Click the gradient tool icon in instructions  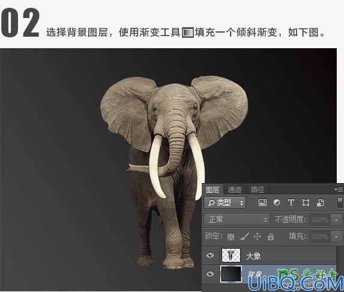point(188,33)
